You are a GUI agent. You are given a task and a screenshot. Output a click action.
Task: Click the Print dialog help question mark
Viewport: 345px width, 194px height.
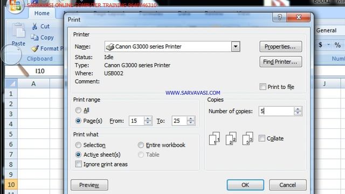(279, 17)
